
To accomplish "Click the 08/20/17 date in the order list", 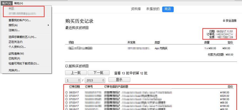I will coord(74,92).
